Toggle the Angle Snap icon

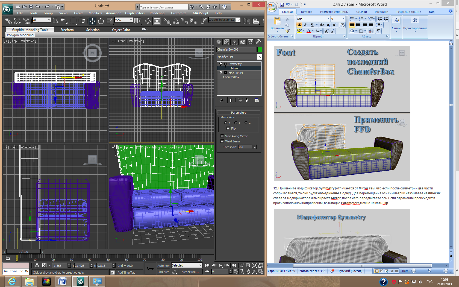tap(176, 21)
